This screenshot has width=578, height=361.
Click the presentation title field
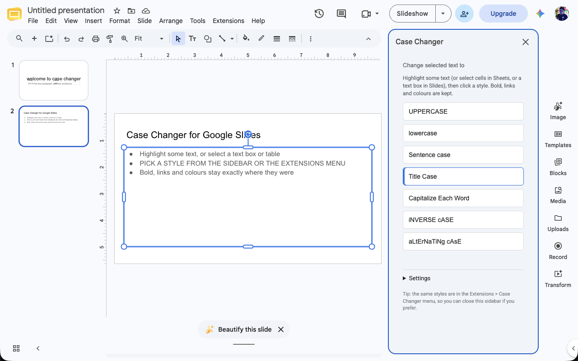pyautogui.click(x=66, y=10)
